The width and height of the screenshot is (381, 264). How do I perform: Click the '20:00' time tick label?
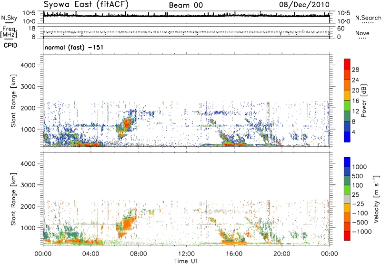281,254
